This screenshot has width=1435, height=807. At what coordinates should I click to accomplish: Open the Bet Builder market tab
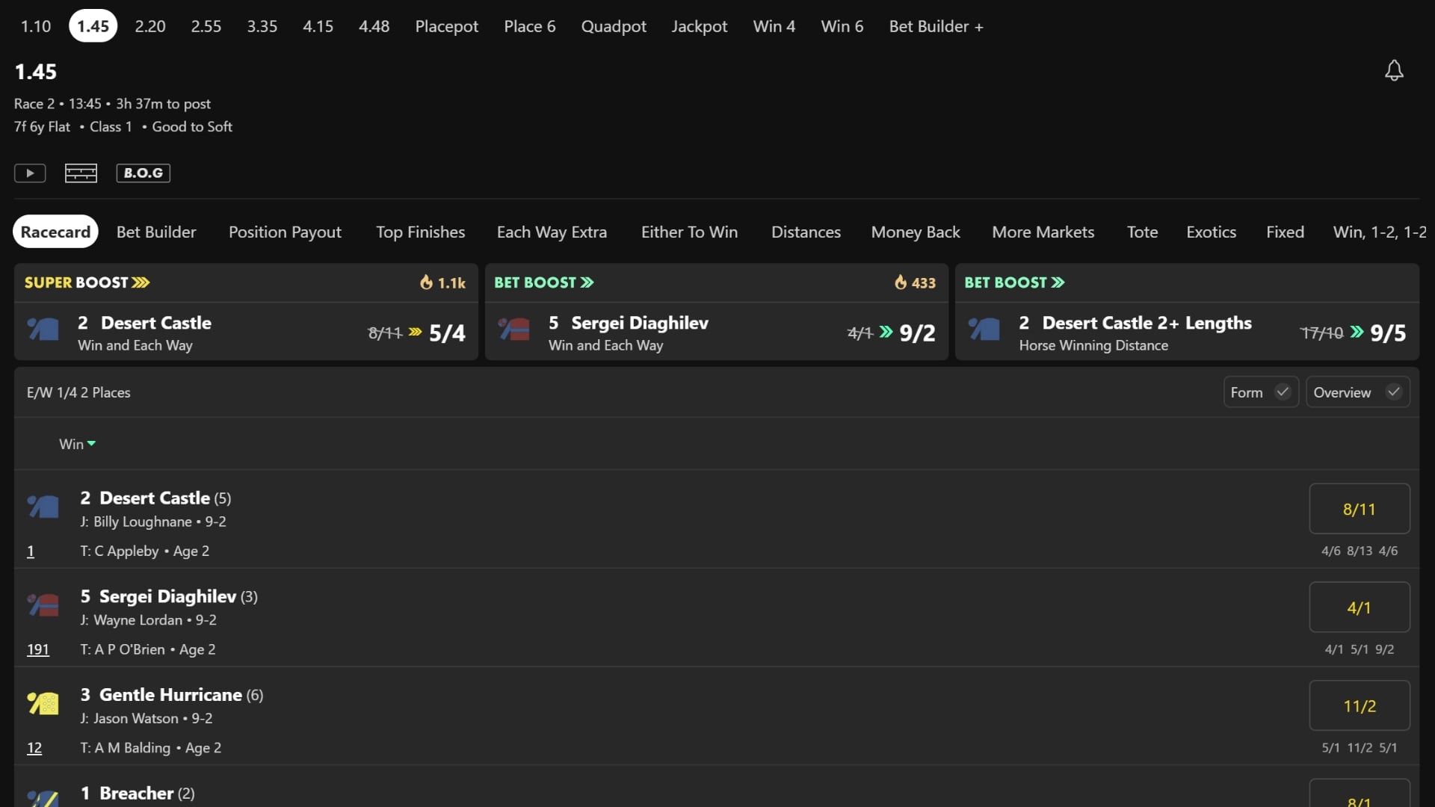[156, 232]
